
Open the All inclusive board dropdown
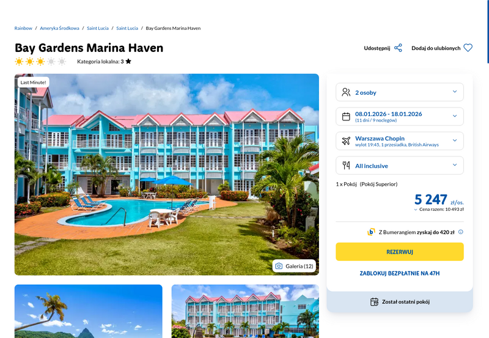pyautogui.click(x=400, y=165)
